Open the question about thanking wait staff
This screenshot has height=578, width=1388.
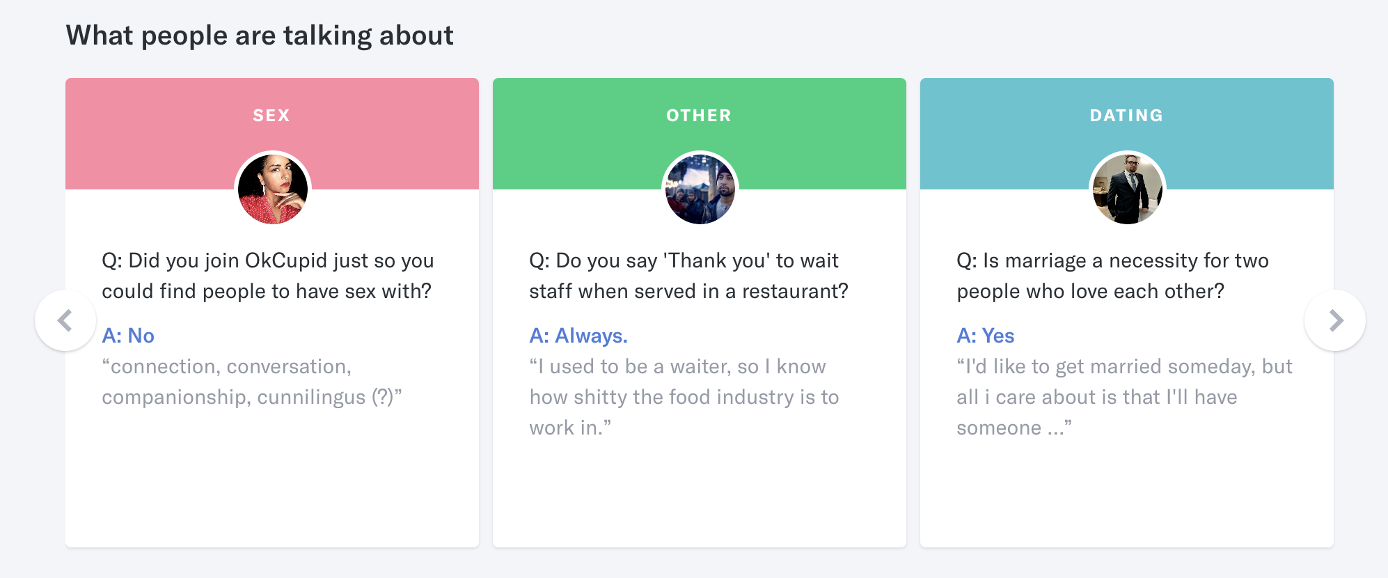click(x=689, y=276)
